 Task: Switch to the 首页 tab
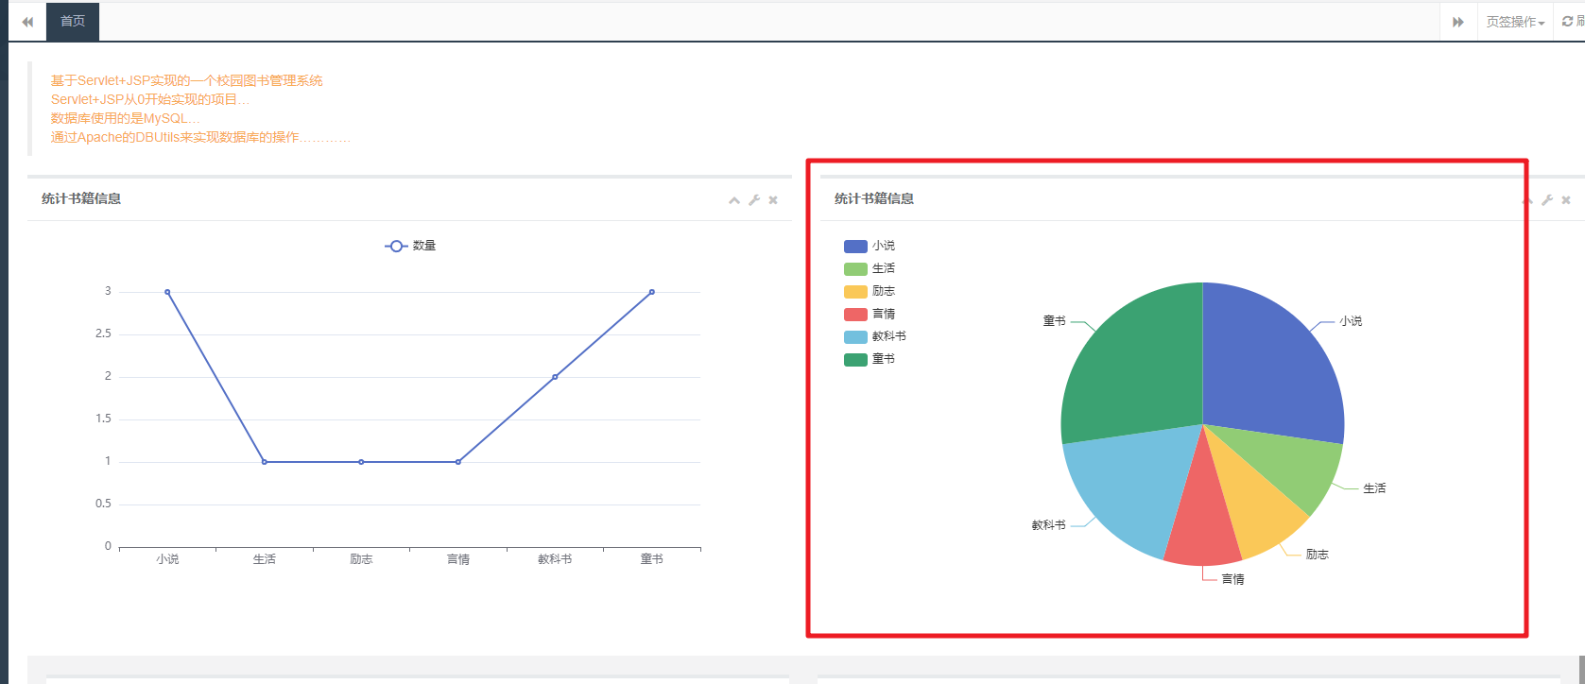[x=73, y=21]
